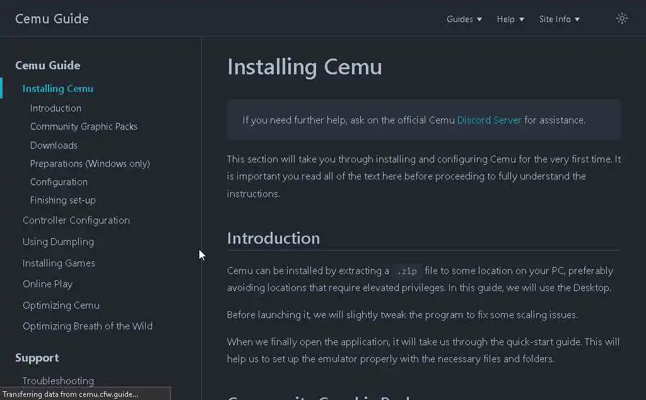Viewport: 646px width, 400px height.
Task: Jump to Introduction in sidebar
Action: point(56,108)
